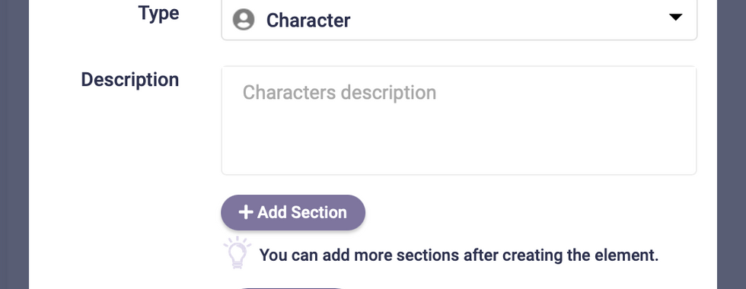Click the plus icon on Add Section
This screenshot has width=746, height=289.
tap(245, 212)
